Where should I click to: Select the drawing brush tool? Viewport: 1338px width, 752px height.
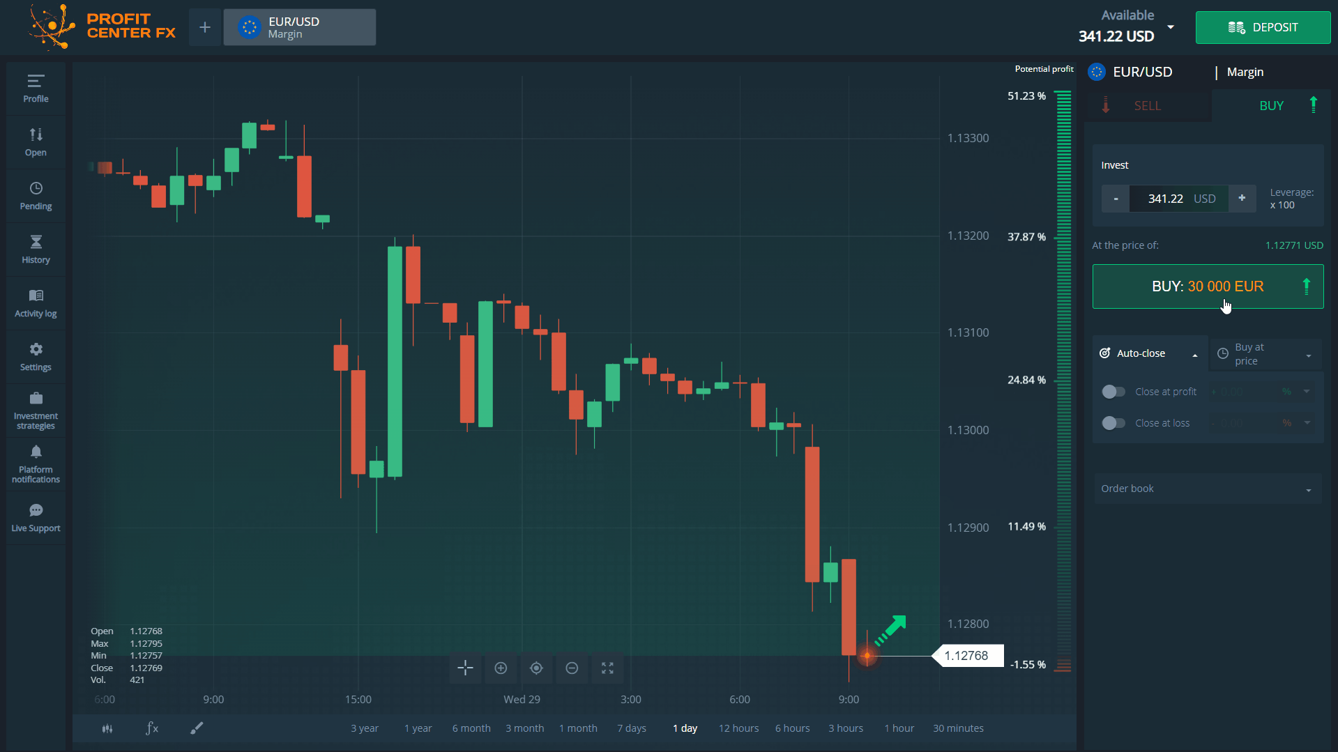(x=197, y=728)
